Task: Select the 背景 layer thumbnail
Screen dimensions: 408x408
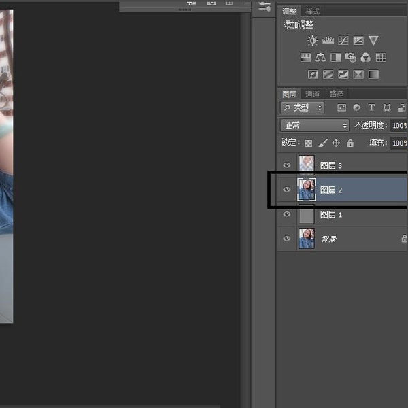Action: 306,239
